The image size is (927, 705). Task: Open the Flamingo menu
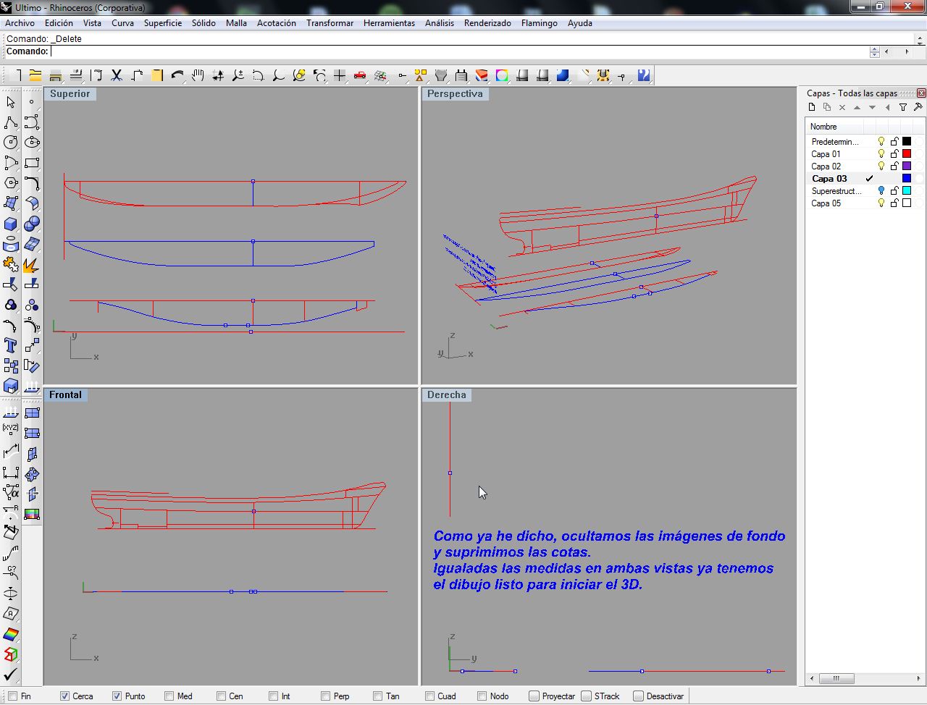[x=540, y=23]
